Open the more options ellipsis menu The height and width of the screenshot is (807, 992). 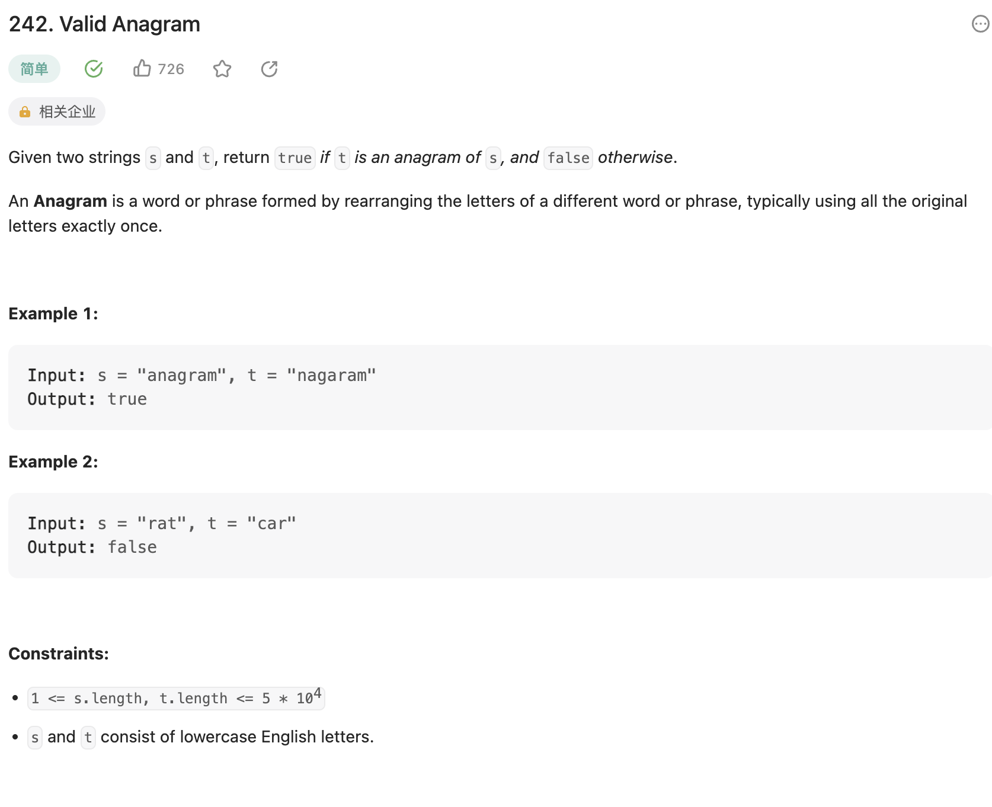coord(980,24)
